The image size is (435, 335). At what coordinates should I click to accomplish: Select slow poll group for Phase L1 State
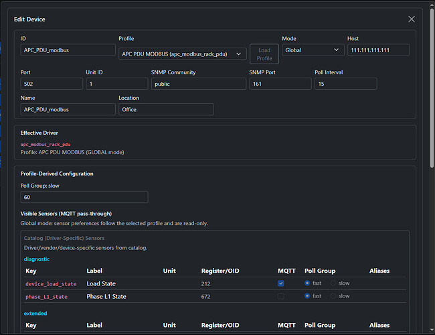pyautogui.click(x=333, y=296)
